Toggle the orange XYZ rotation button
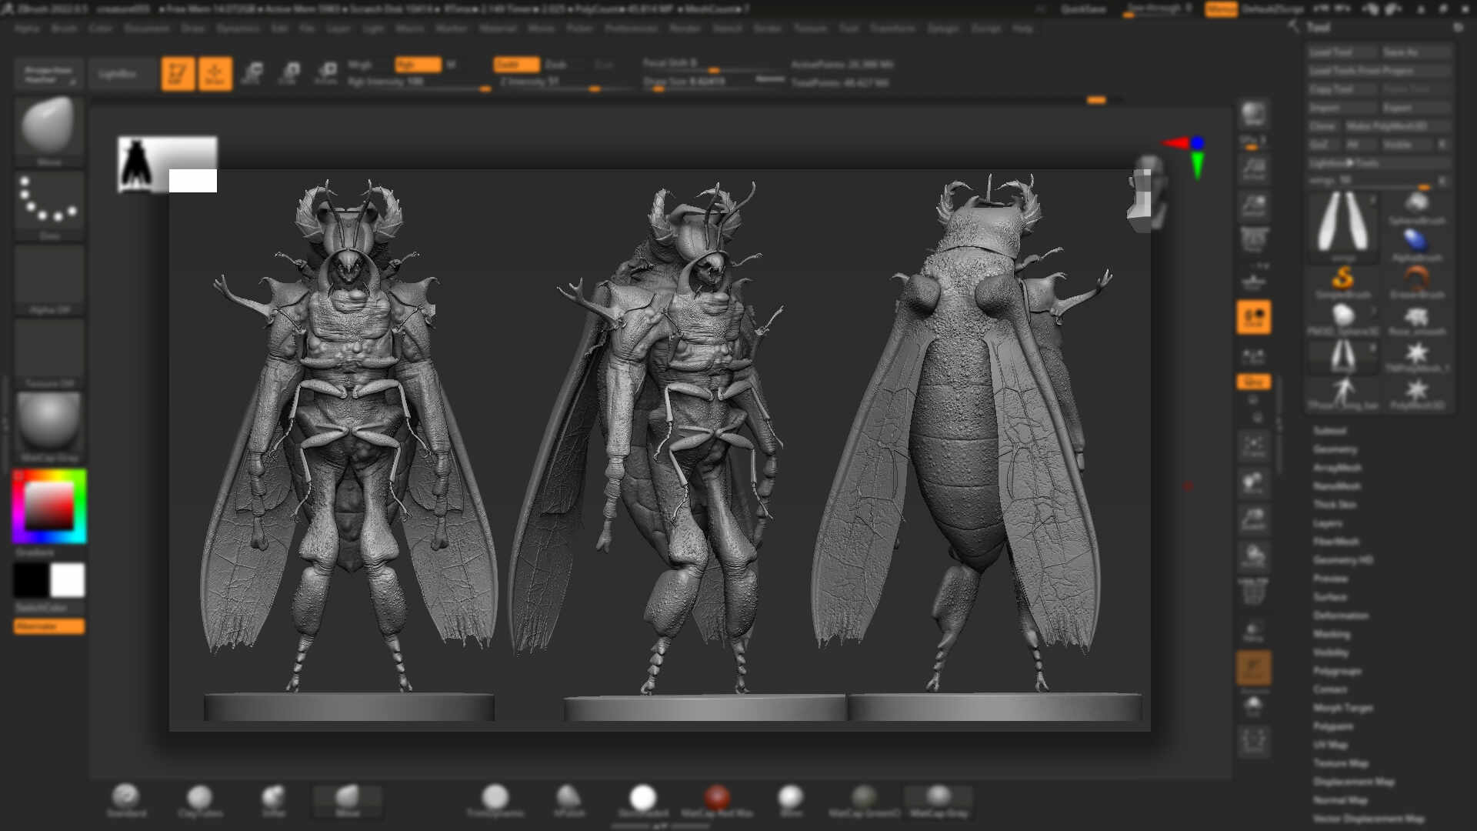1477x831 pixels. pyautogui.click(x=1254, y=382)
